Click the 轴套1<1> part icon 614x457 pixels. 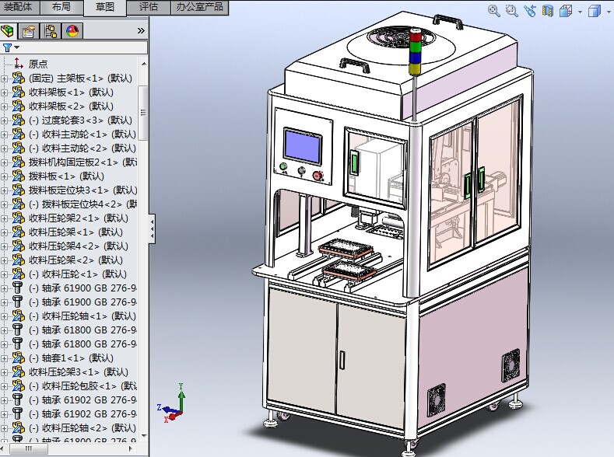point(18,358)
